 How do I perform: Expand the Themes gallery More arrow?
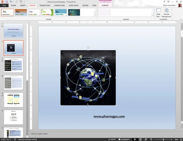(x=95, y=15)
